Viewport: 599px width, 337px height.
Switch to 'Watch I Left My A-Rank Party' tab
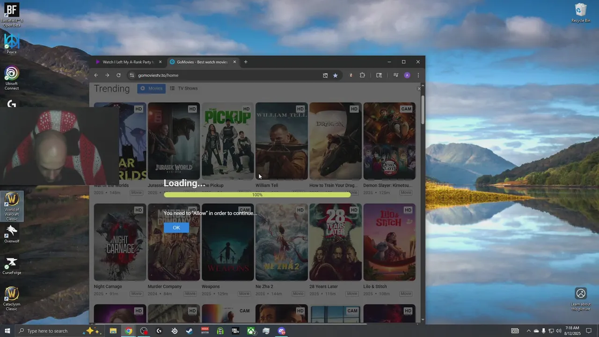pos(128,62)
